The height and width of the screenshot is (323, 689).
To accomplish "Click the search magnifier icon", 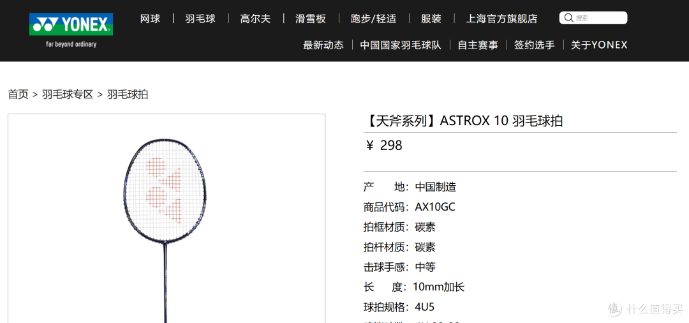I will (x=568, y=18).
